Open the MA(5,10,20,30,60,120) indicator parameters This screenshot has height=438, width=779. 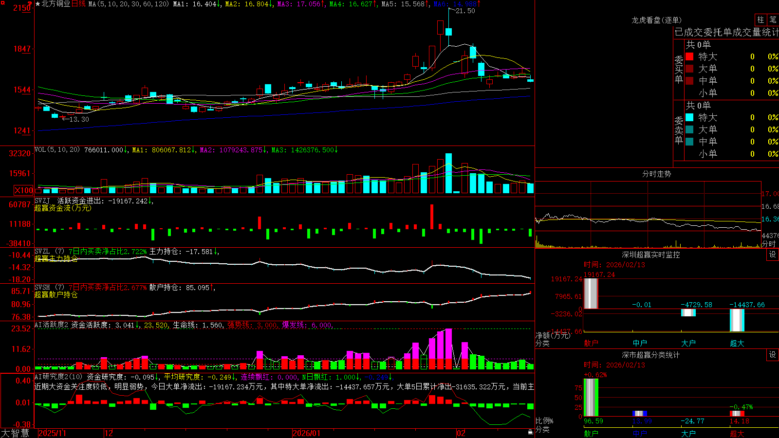[129, 4]
